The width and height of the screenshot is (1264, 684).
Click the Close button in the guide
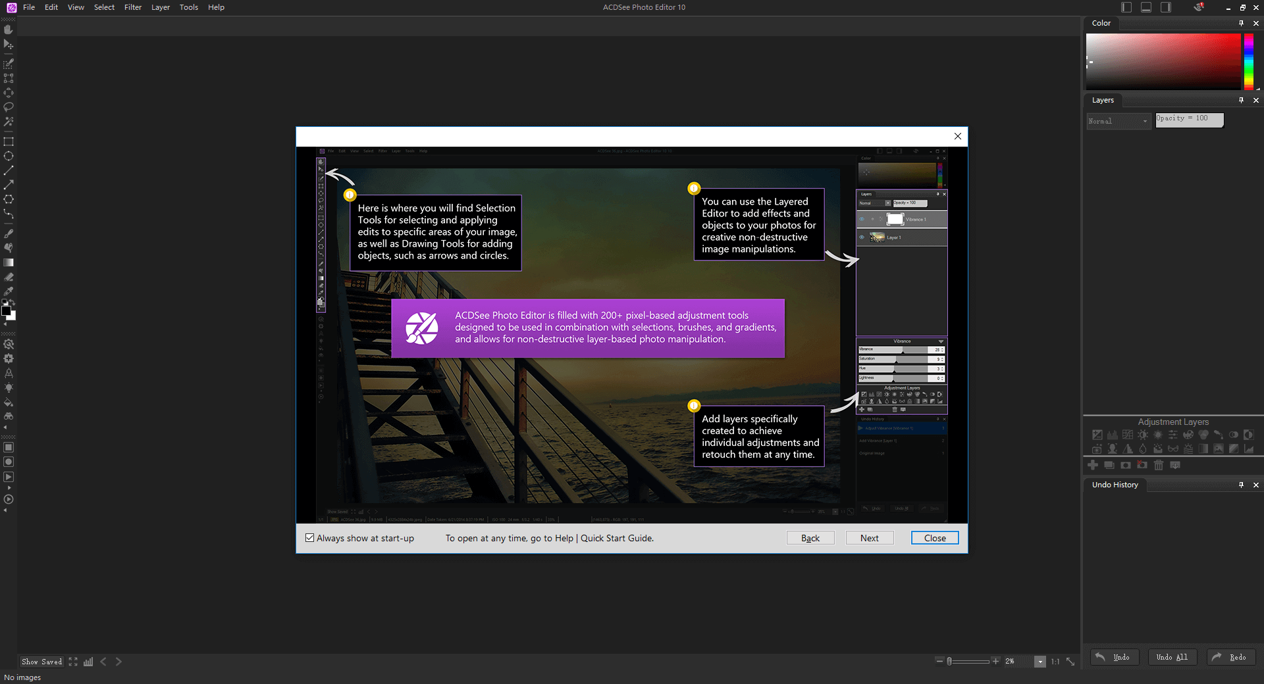pyautogui.click(x=935, y=538)
